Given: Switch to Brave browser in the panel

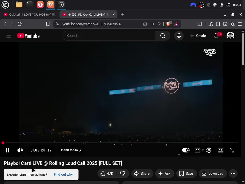Looking at the screenshot, I should point(51,5).
